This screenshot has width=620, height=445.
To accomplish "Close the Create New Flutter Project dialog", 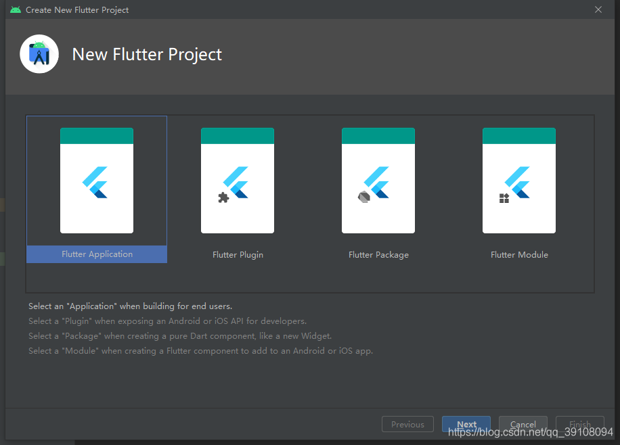I will point(598,9).
